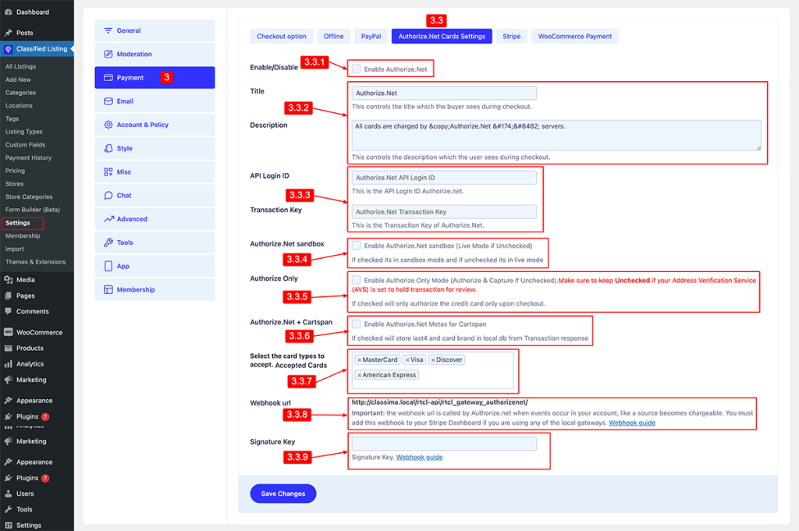Screen dimensions: 799x531
Task: Click the General settings sliders icon
Action: [x=108, y=30]
